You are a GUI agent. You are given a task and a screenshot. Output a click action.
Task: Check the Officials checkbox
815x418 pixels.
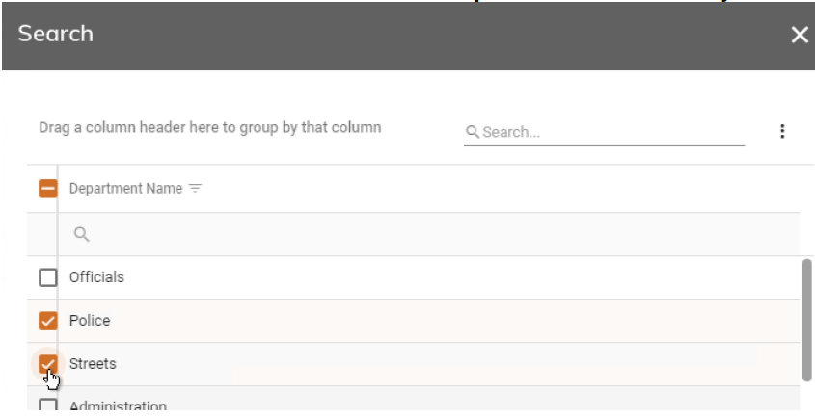coord(46,277)
